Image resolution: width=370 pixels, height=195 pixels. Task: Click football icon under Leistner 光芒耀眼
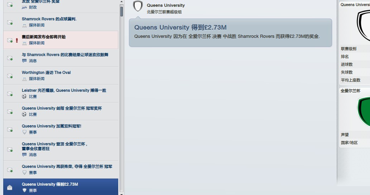tap(24, 96)
